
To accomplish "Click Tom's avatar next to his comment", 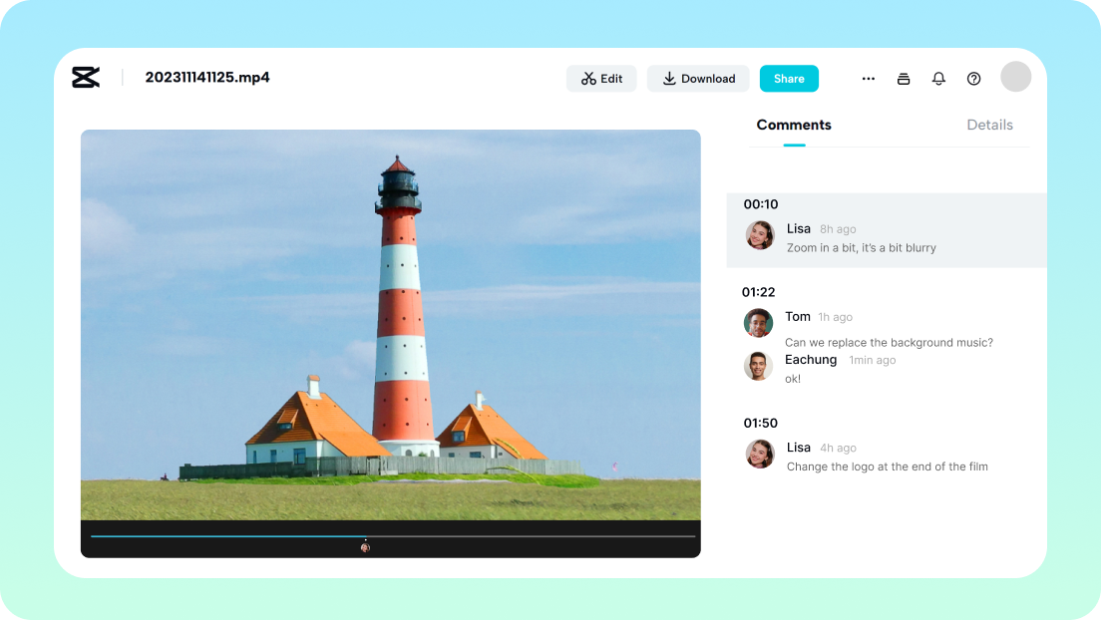I will pyautogui.click(x=759, y=323).
